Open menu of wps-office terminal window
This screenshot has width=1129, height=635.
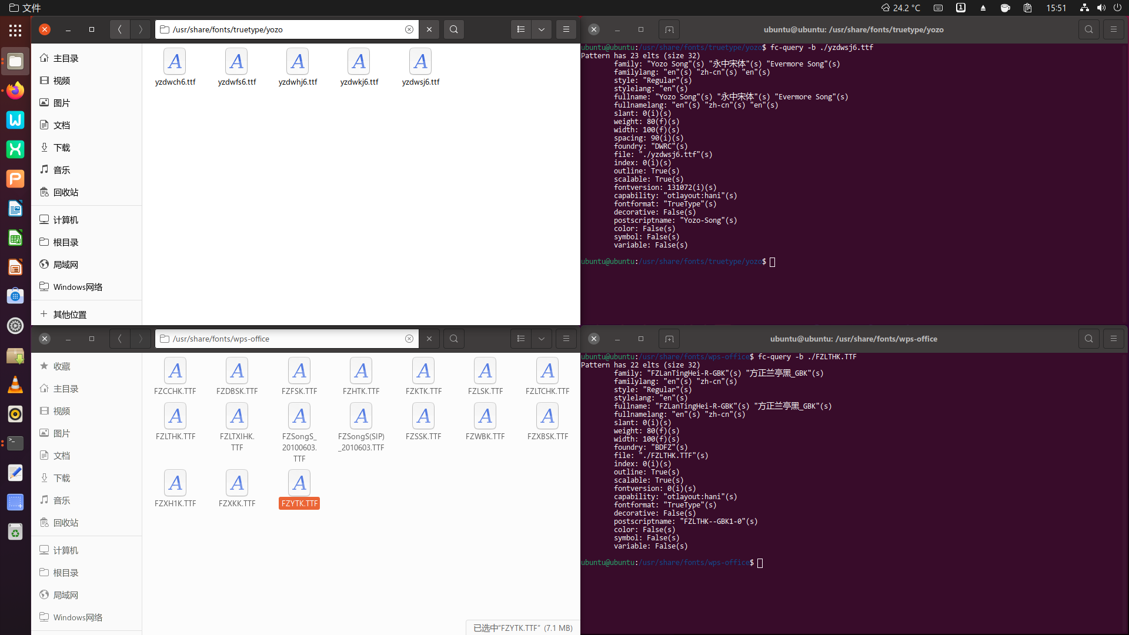click(1114, 339)
